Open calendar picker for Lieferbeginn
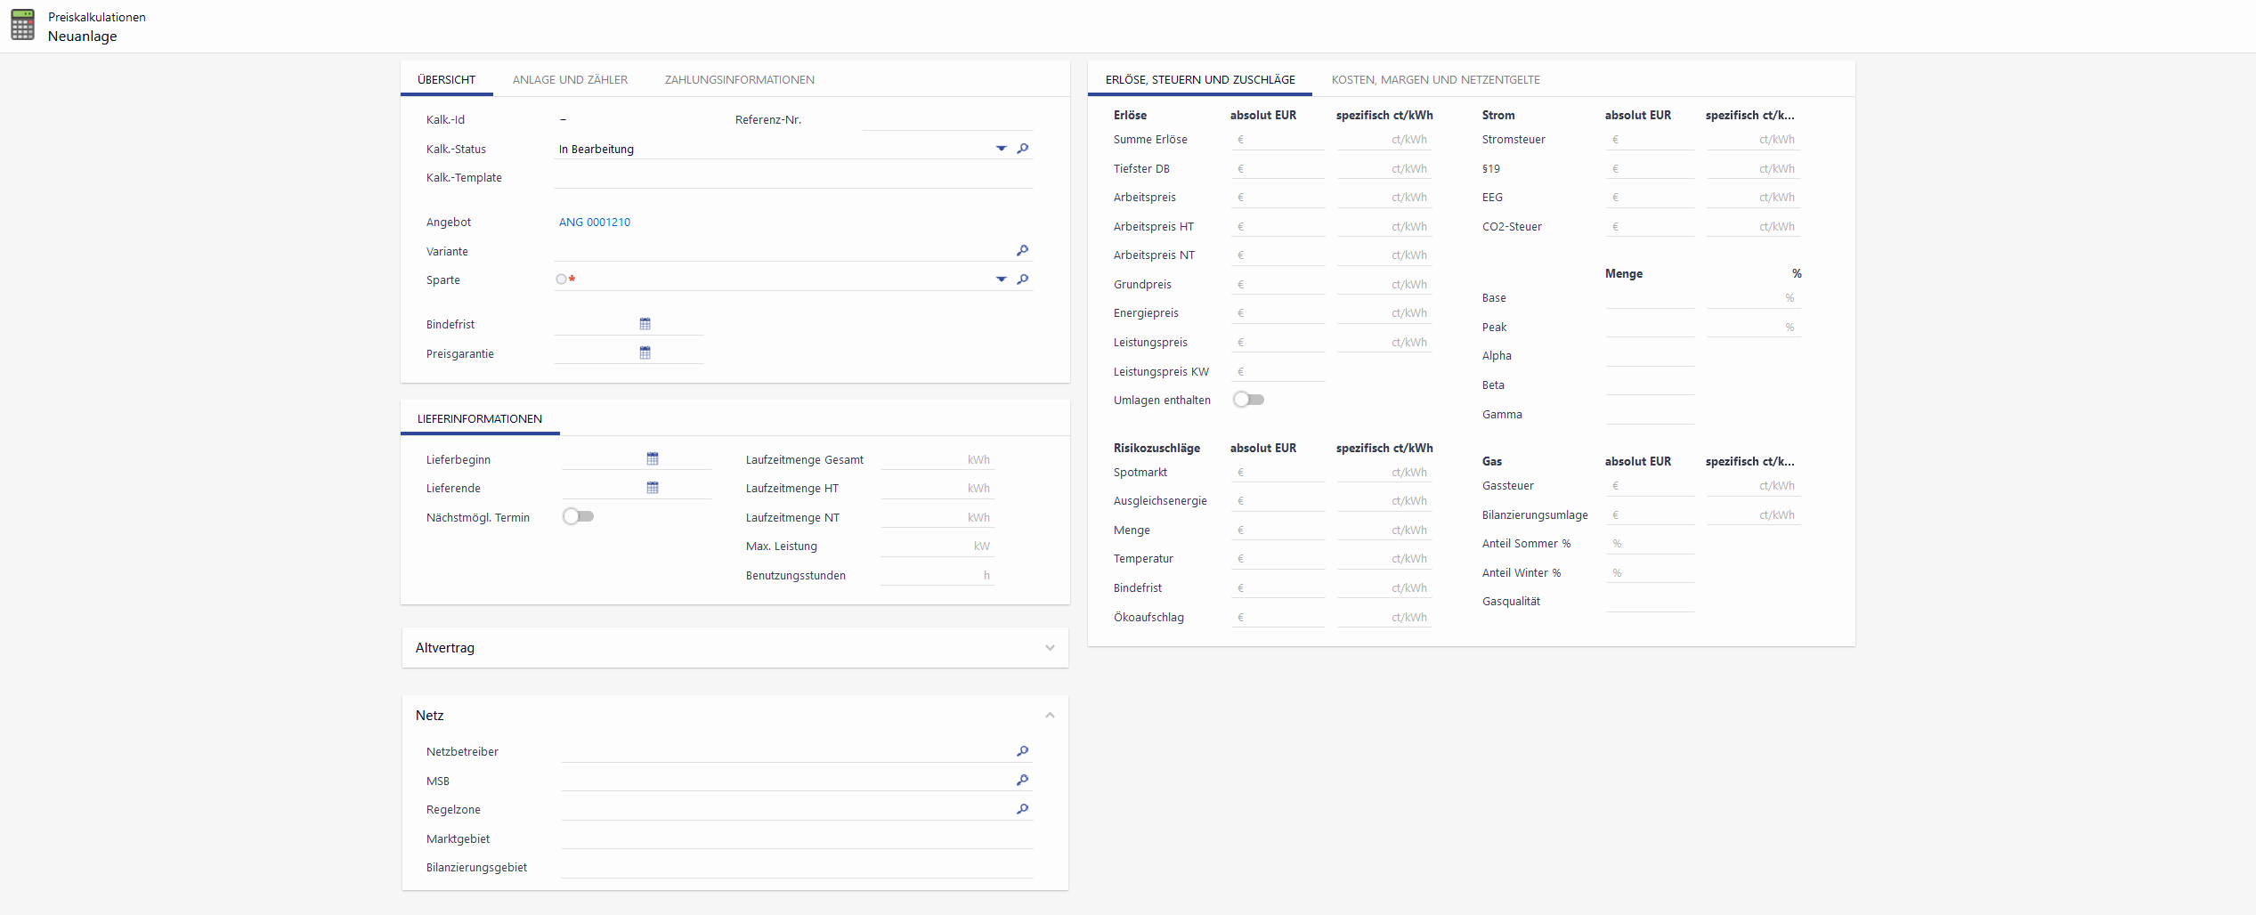 pyautogui.click(x=653, y=459)
